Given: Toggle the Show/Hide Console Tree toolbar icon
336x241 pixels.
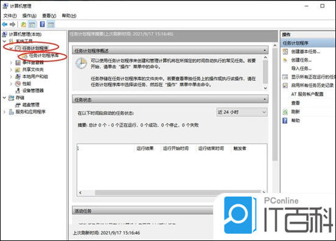Looking at the screenshot, I should (x=32, y=24).
